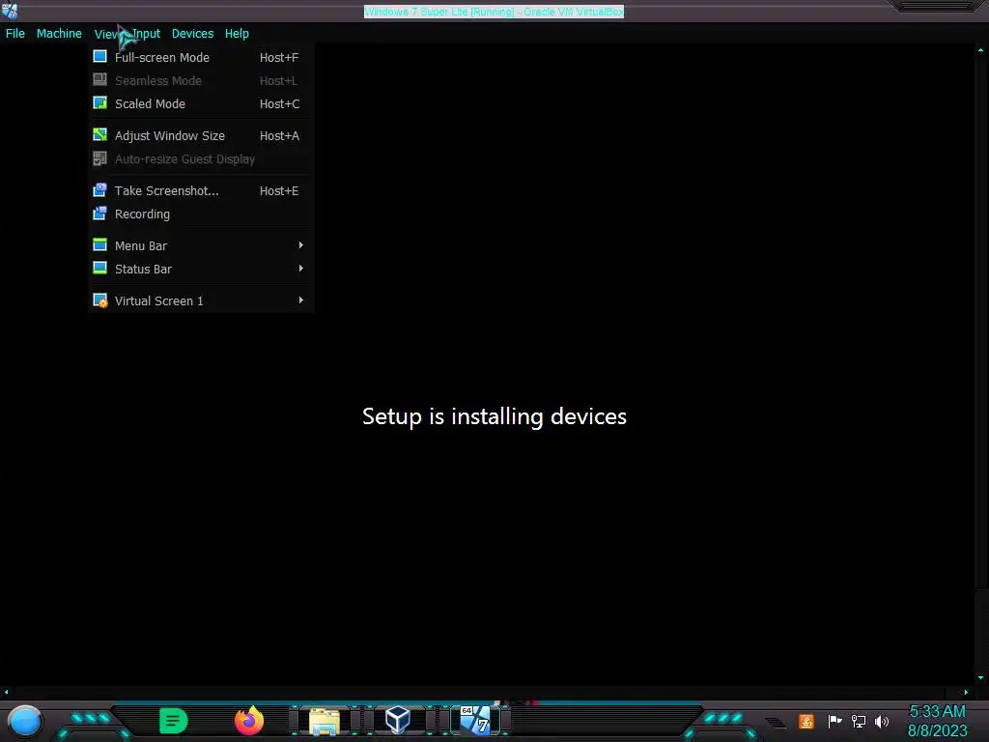The height and width of the screenshot is (742, 989).
Task: Open the Devices menu
Action: pos(192,34)
